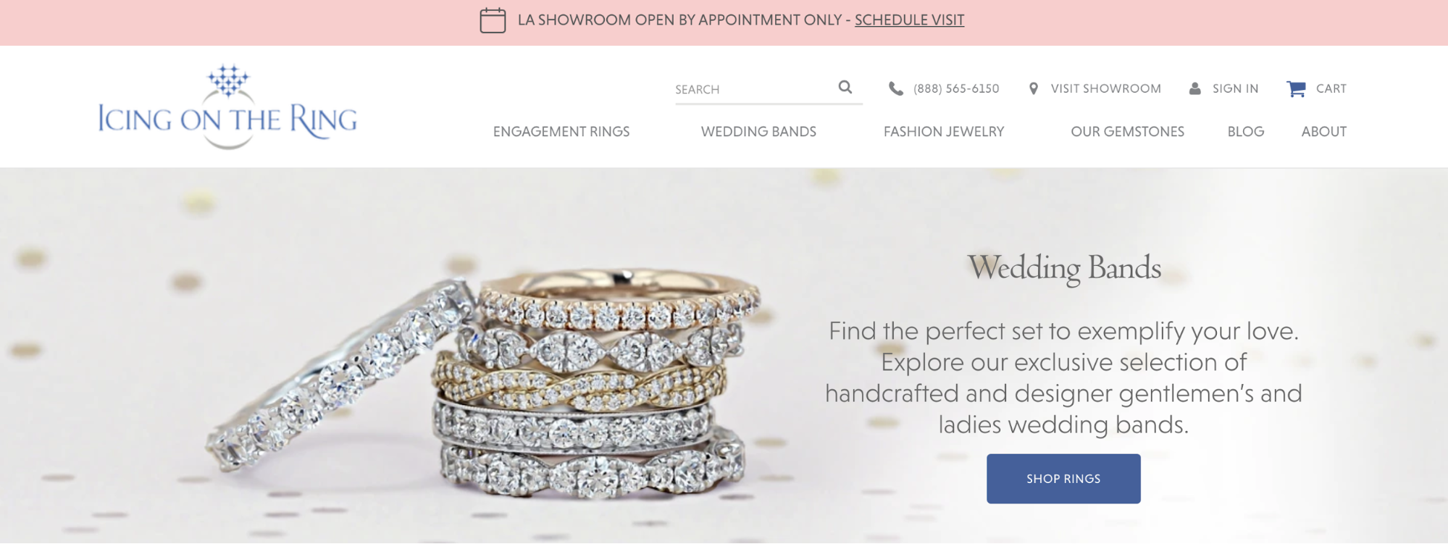Click the shopping cart icon
The image size is (1448, 544).
[x=1296, y=88]
